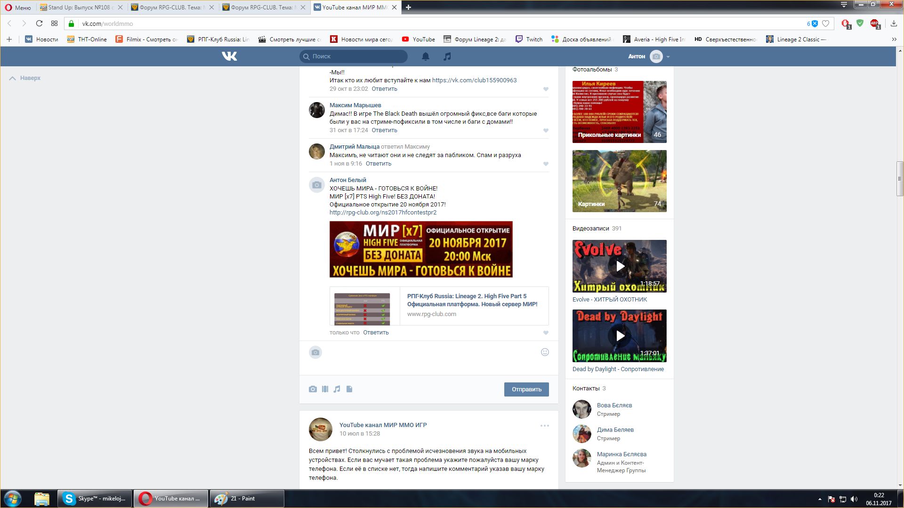
Task: Open Opera Меню button
Action: tap(17, 7)
